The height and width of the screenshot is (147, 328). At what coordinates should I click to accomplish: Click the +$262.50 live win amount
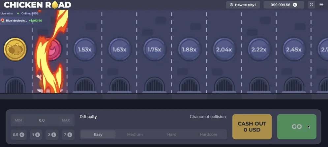tap(36, 21)
